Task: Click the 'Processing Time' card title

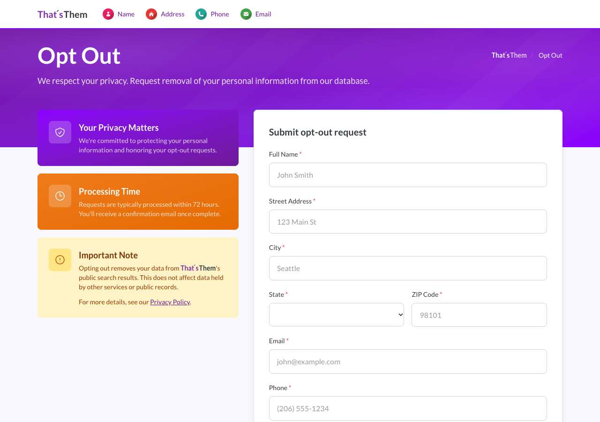Action: pyautogui.click(x=109, y=191)
